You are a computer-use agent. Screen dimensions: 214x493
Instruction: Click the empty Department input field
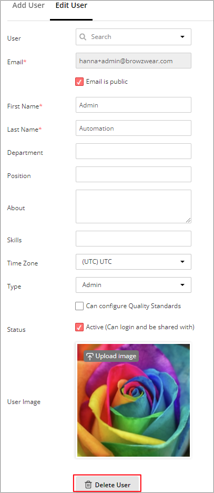pyautogui.click(x=134, y=151)
